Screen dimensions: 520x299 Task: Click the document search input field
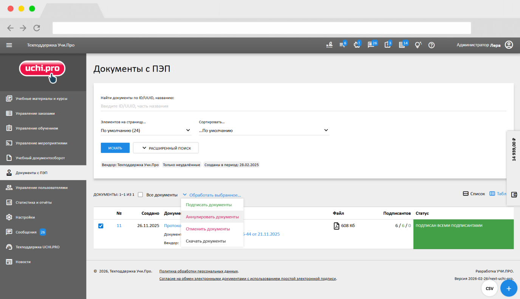(x=302, y=106)
